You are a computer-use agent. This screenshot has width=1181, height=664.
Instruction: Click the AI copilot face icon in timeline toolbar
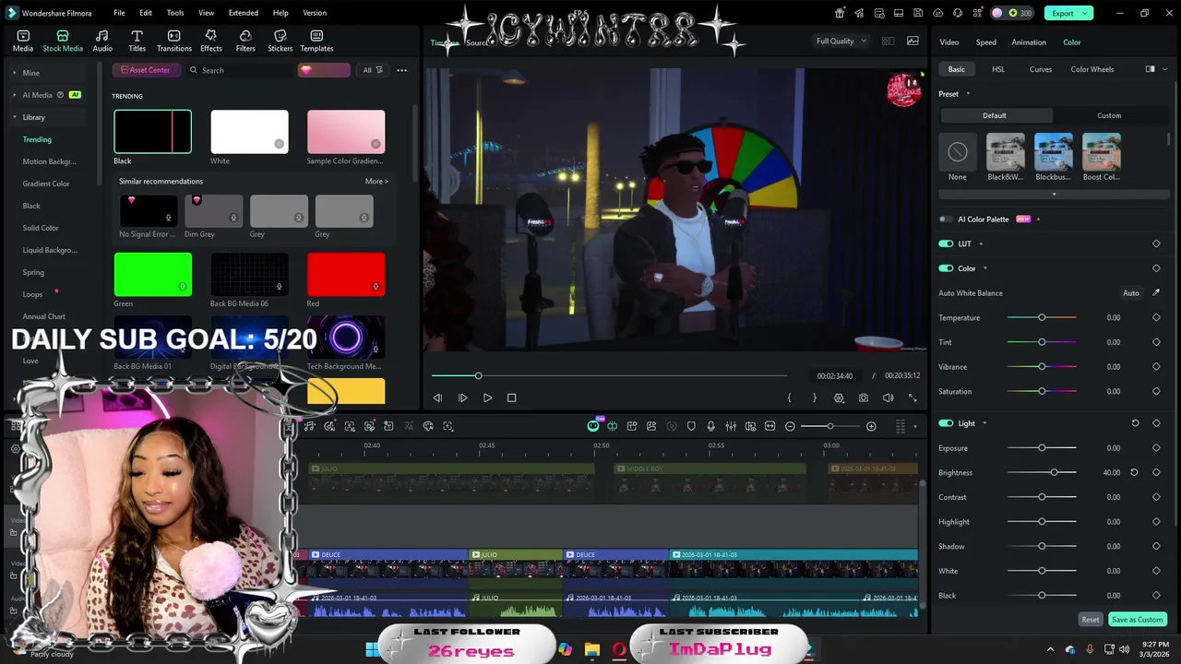pyautogui.click(x=593, y=426)
